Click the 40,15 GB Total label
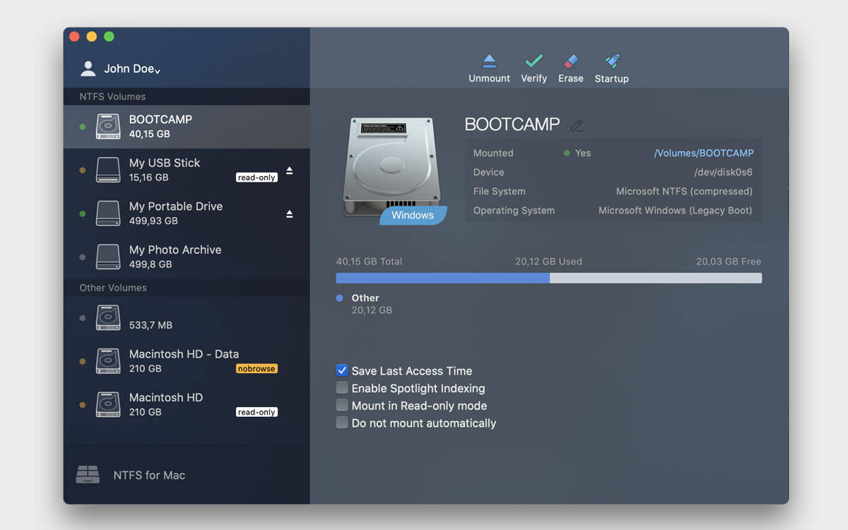This screenshot has width=848, height=530. click(x=369, y=261)
